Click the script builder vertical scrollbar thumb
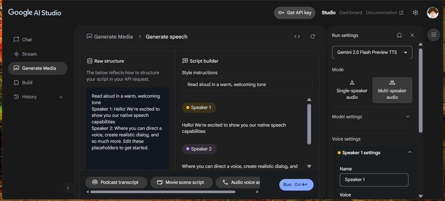Viewport: 445px width, 201px height. click(x=309, y=124)
